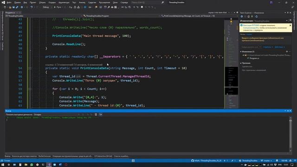Click the Undo arrow icon
Viewport: 297px width, 167px height.
[32, 7]
